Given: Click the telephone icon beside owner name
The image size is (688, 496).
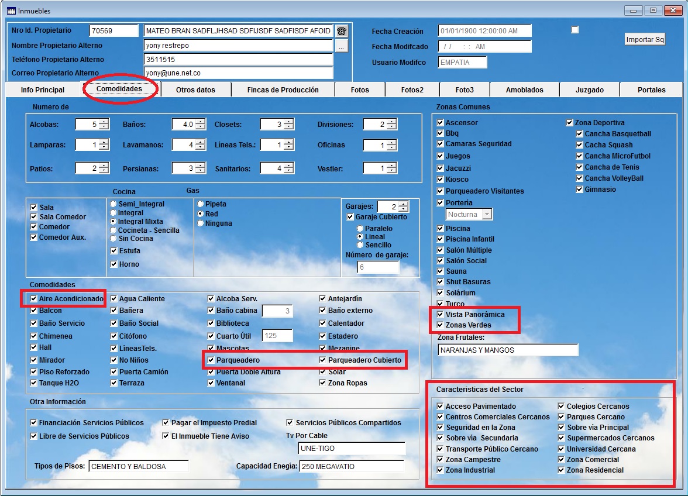Looking at the screenshot, I should coord(342,31).
